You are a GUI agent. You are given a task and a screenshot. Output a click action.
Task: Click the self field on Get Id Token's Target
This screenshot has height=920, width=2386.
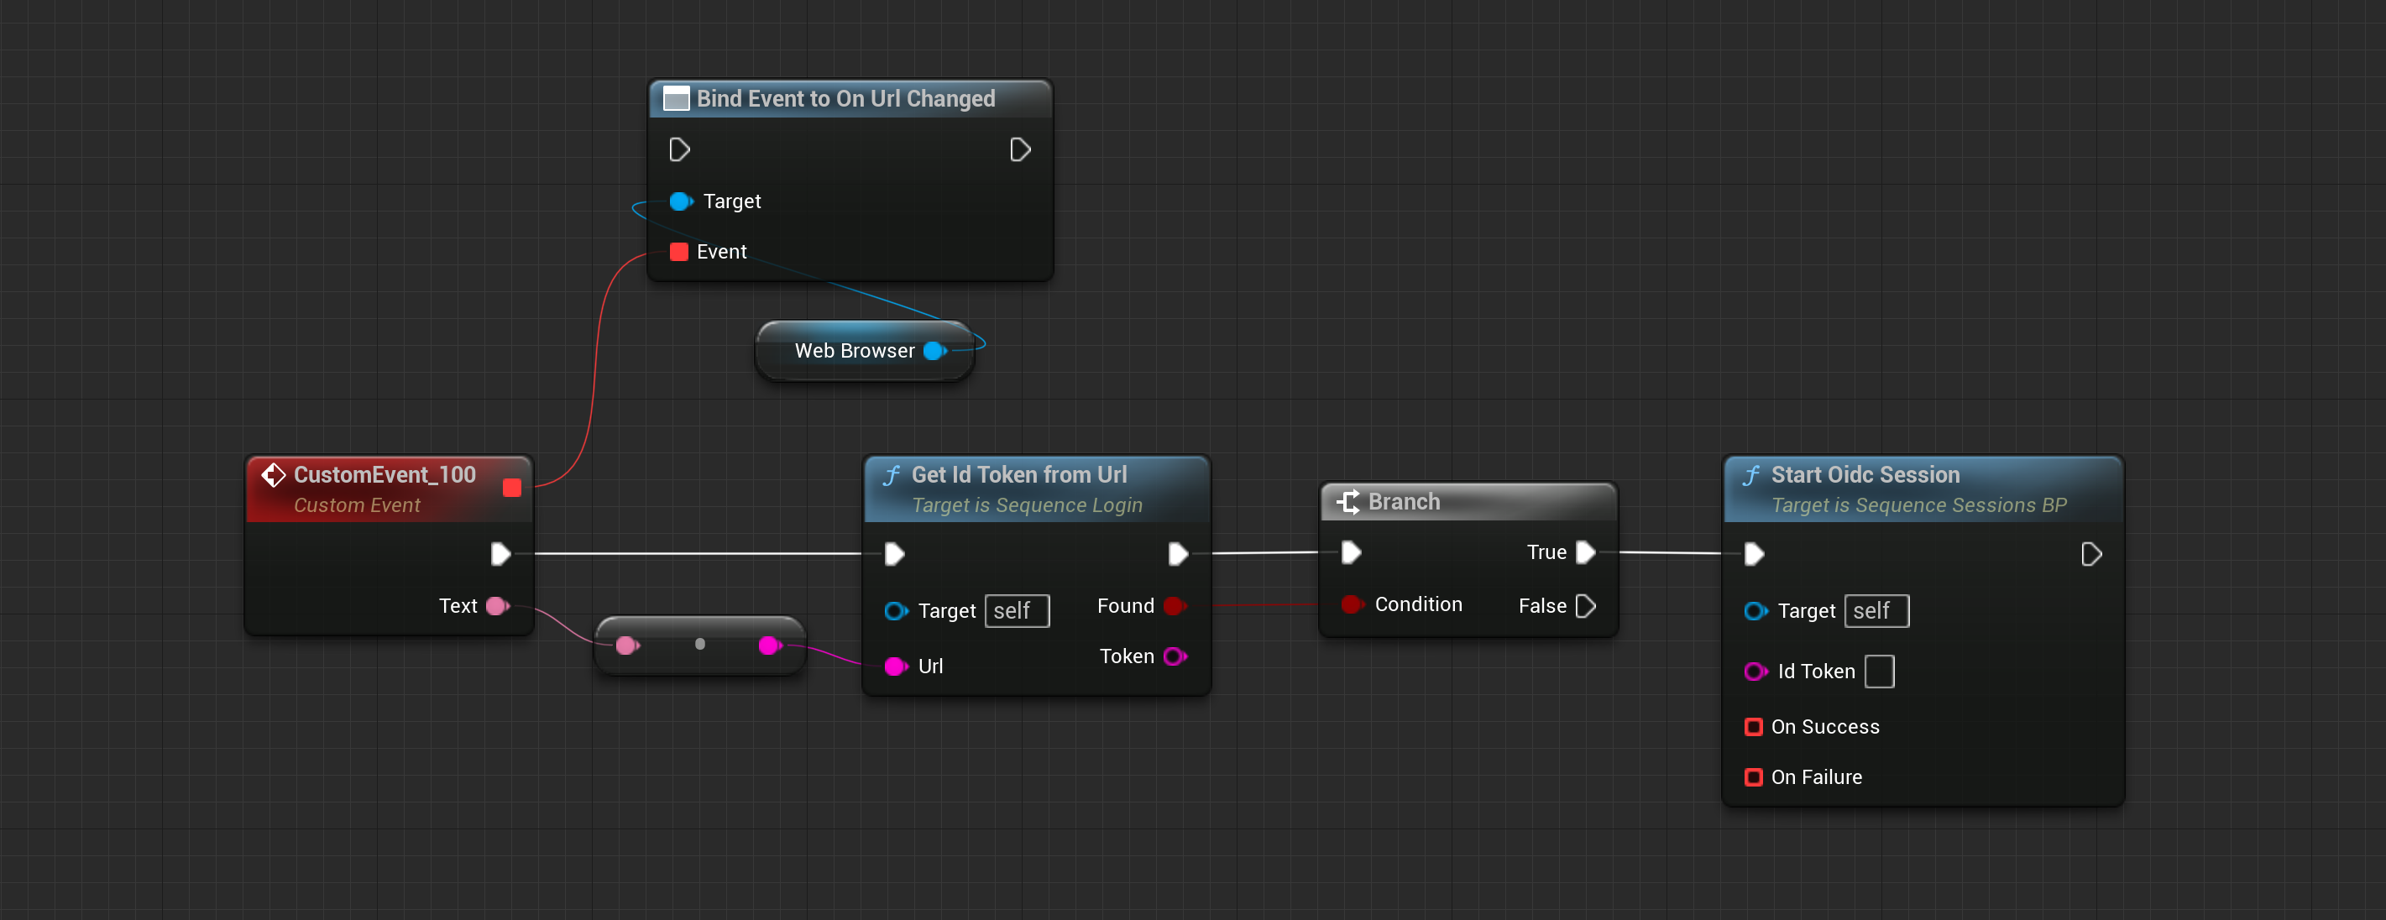(1016, 610)
